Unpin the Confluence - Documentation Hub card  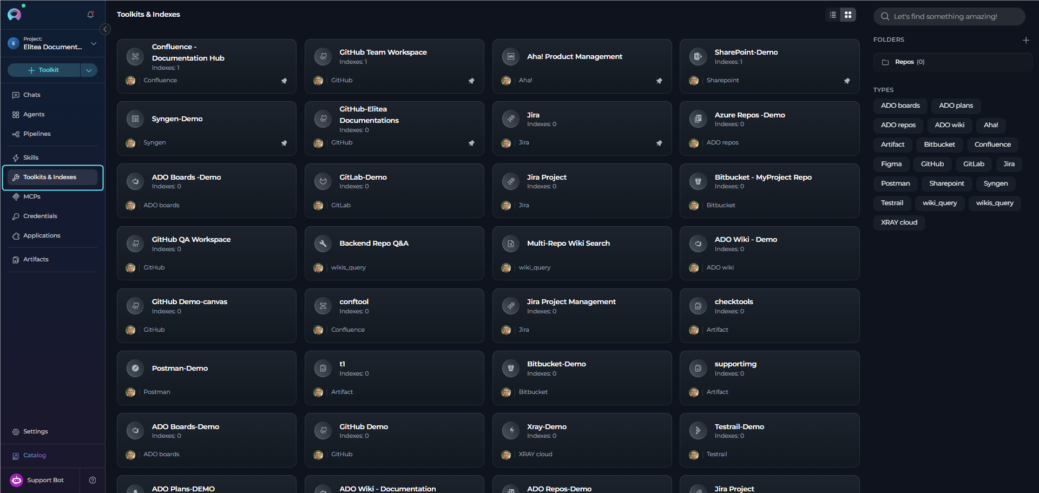(284, 81)
